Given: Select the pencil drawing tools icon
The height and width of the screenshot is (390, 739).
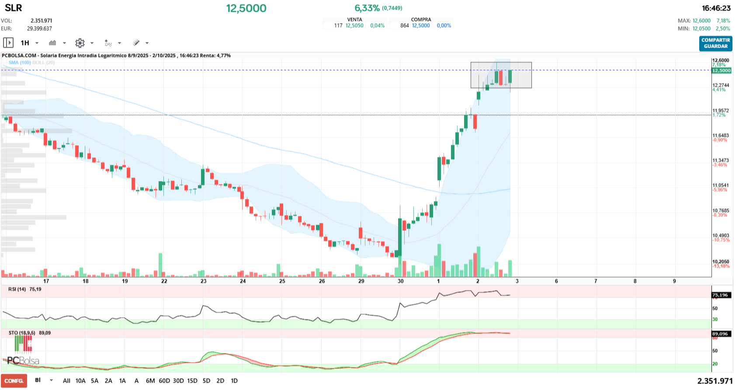Looking at the screenshot, I should coord(136,43).
